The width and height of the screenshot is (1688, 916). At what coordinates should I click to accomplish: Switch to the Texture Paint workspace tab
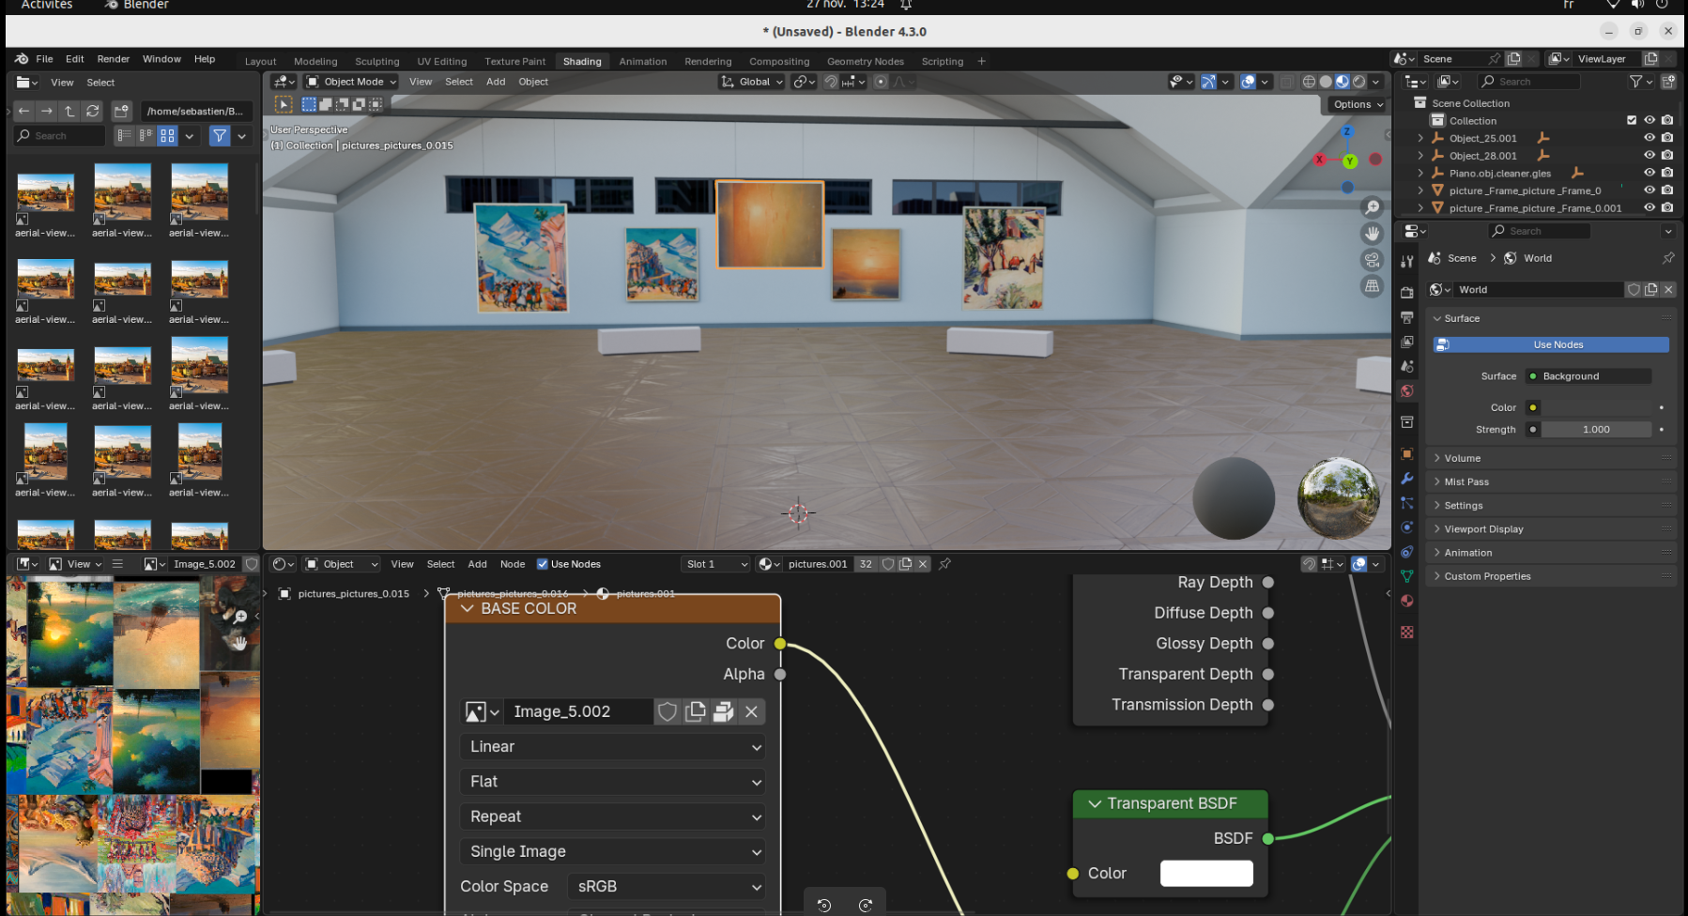(x=514, y=61)
